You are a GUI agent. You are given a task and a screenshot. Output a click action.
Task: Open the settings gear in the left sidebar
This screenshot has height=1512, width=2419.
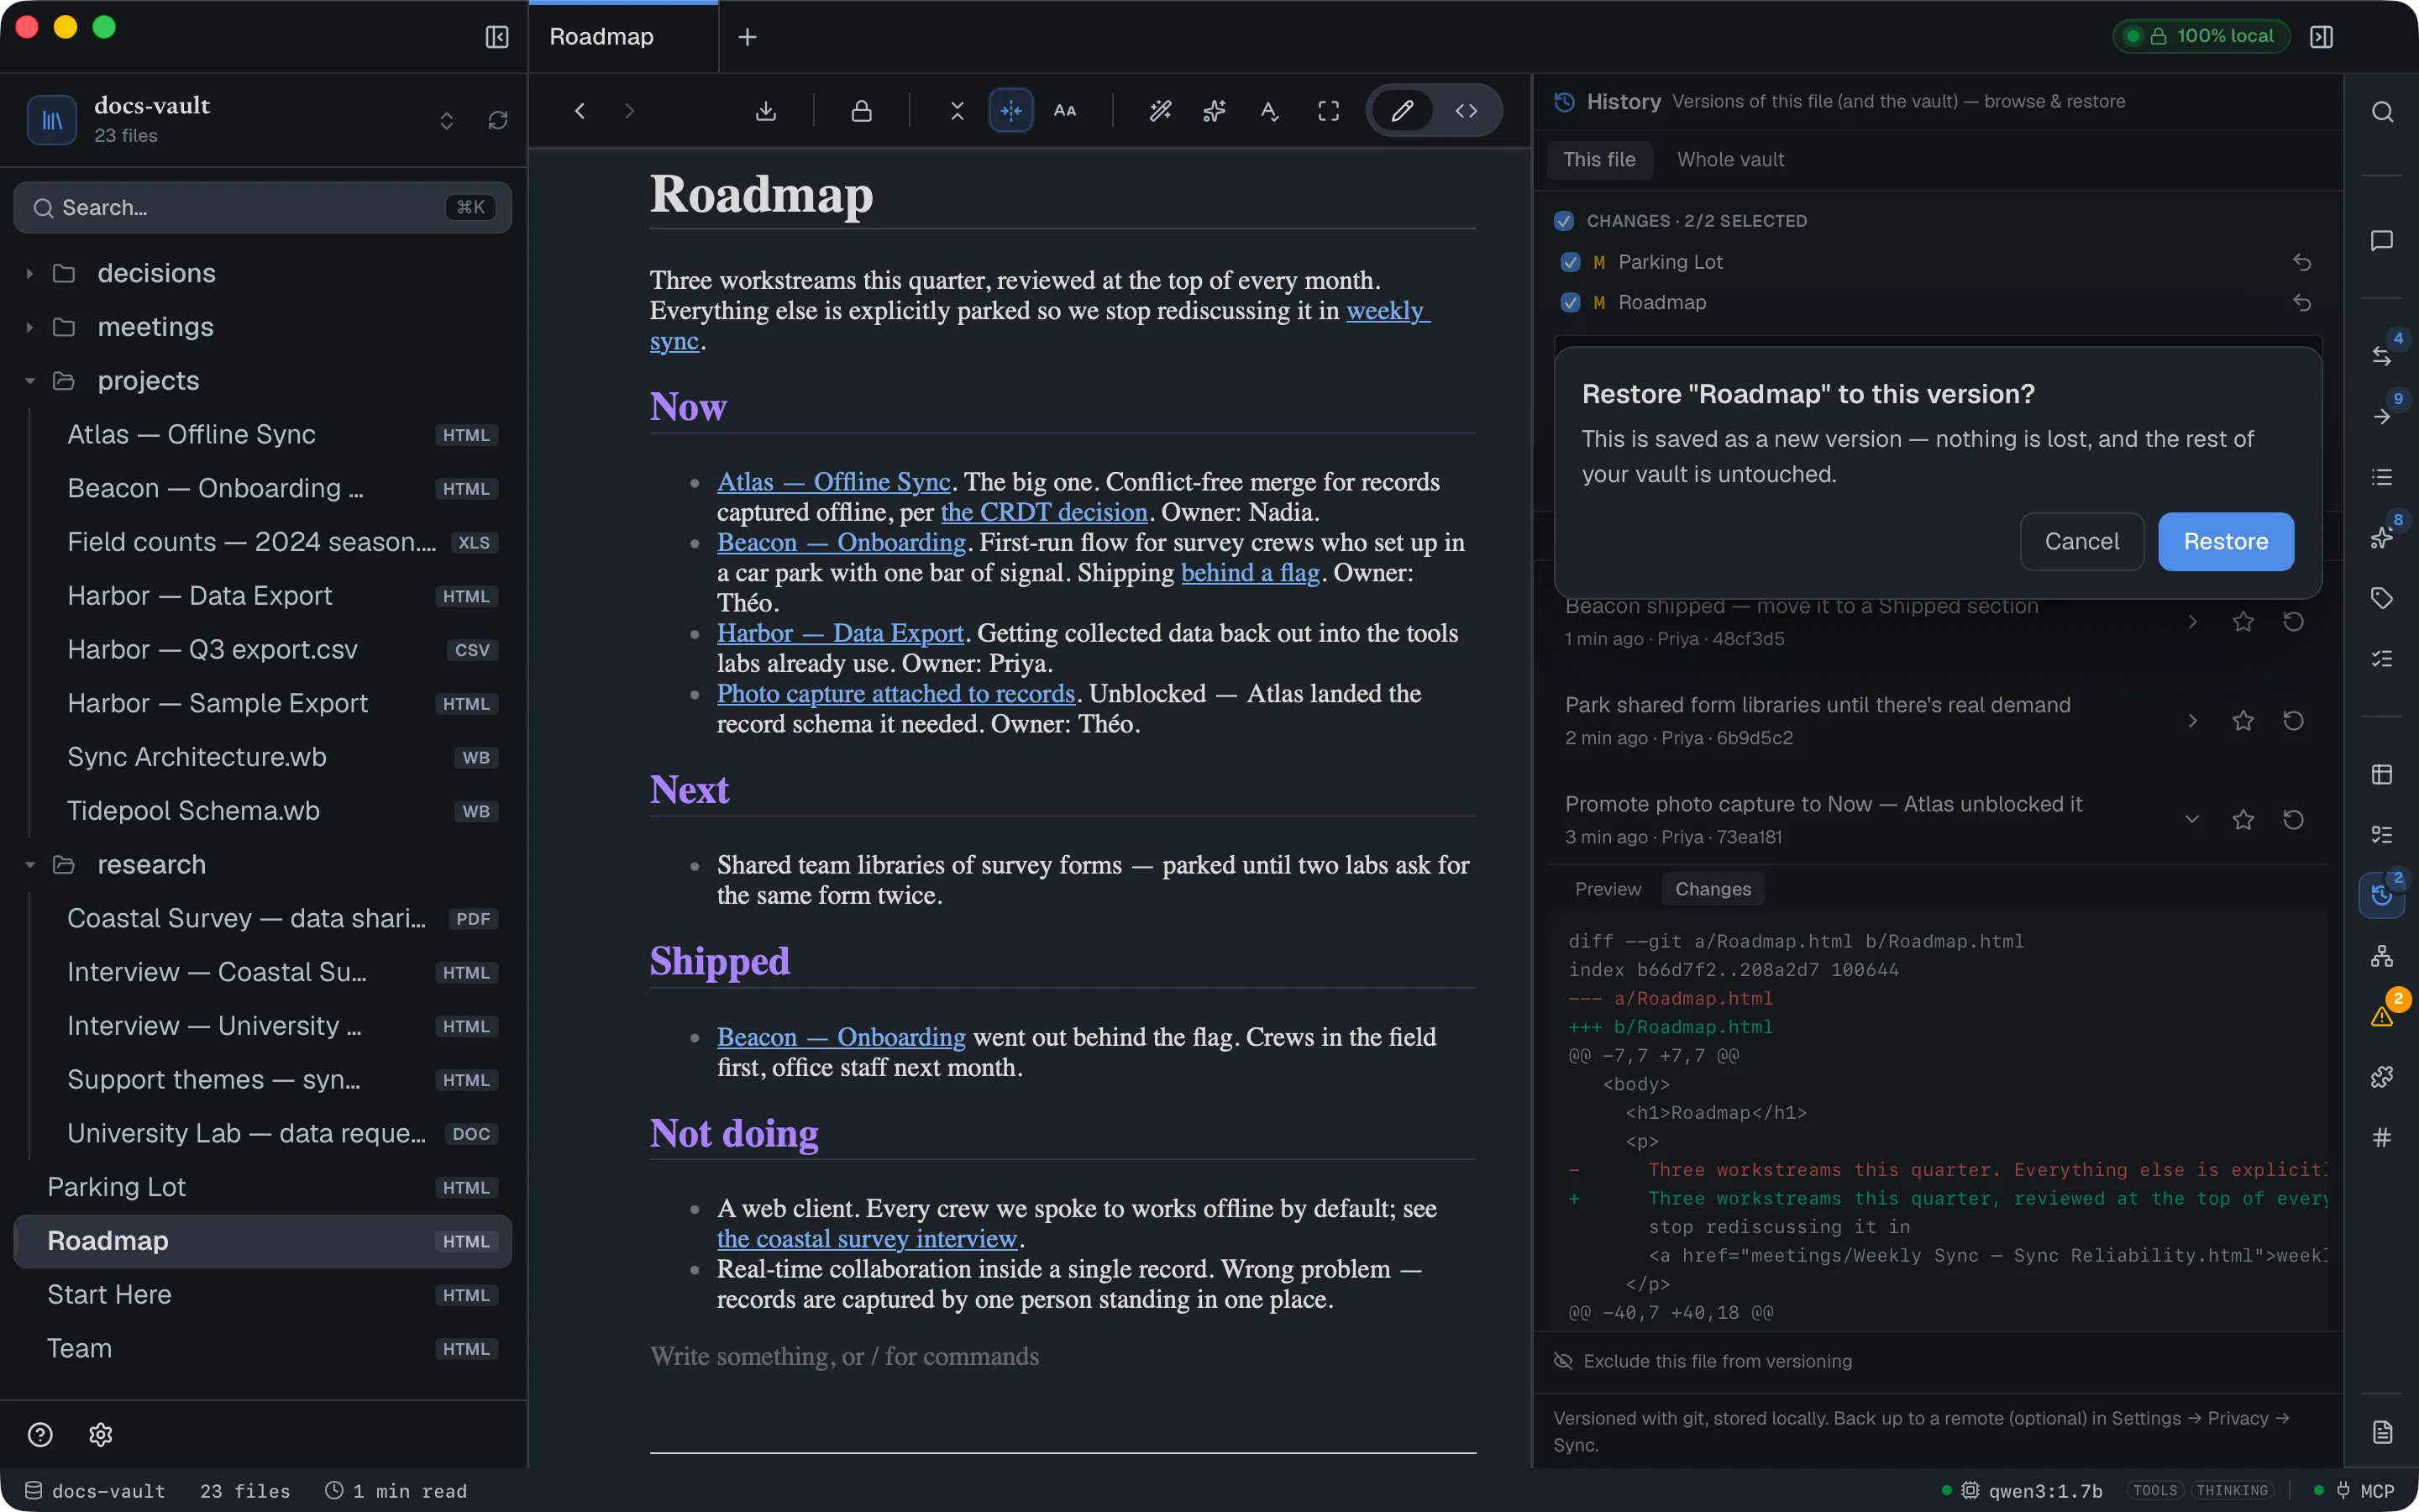click(101, 1435)
